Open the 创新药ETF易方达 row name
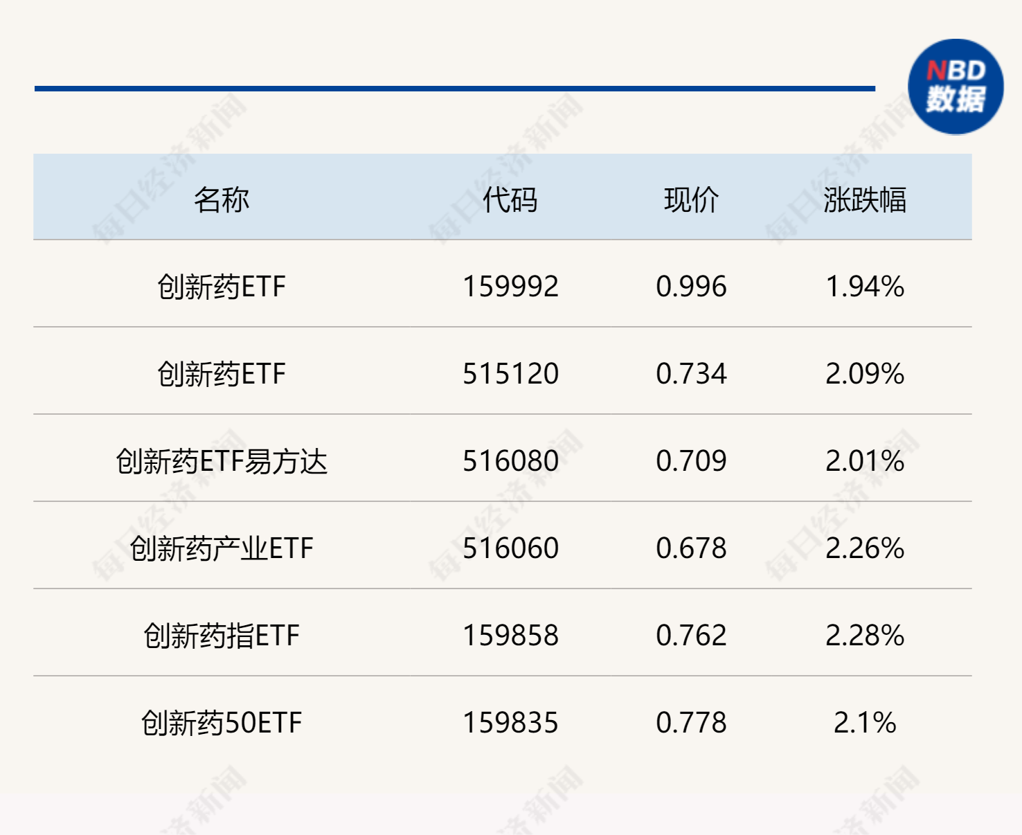 (x=221, y=461)
